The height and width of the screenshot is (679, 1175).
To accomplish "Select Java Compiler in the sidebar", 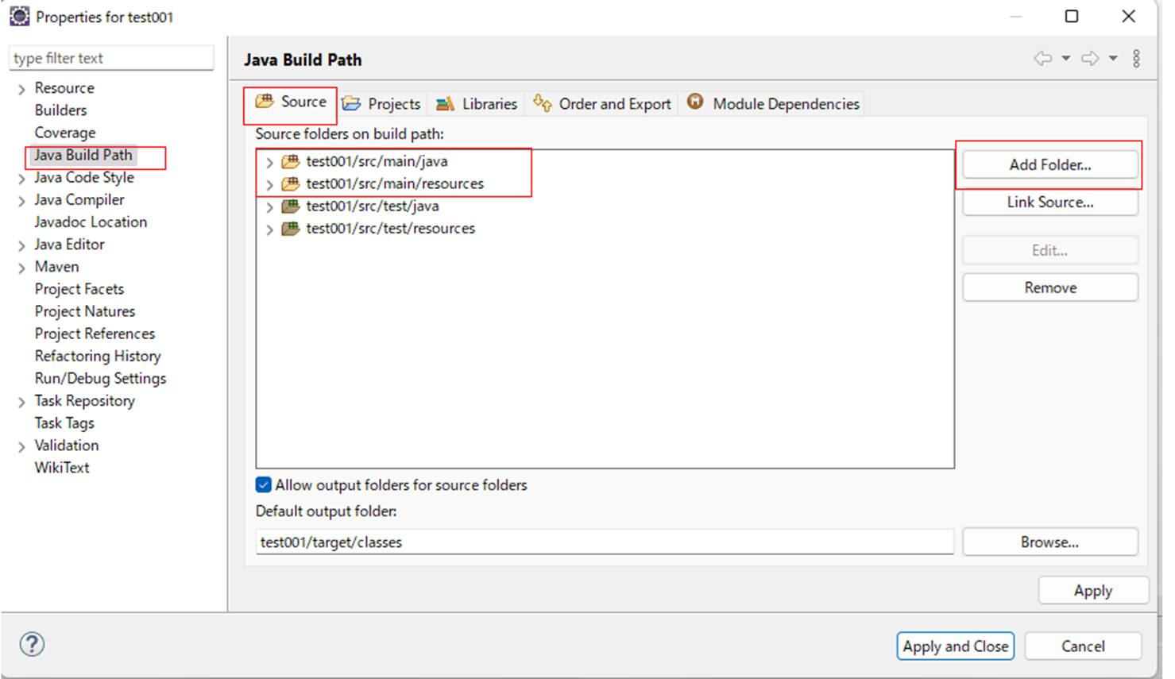I will [x=79, y=199].
